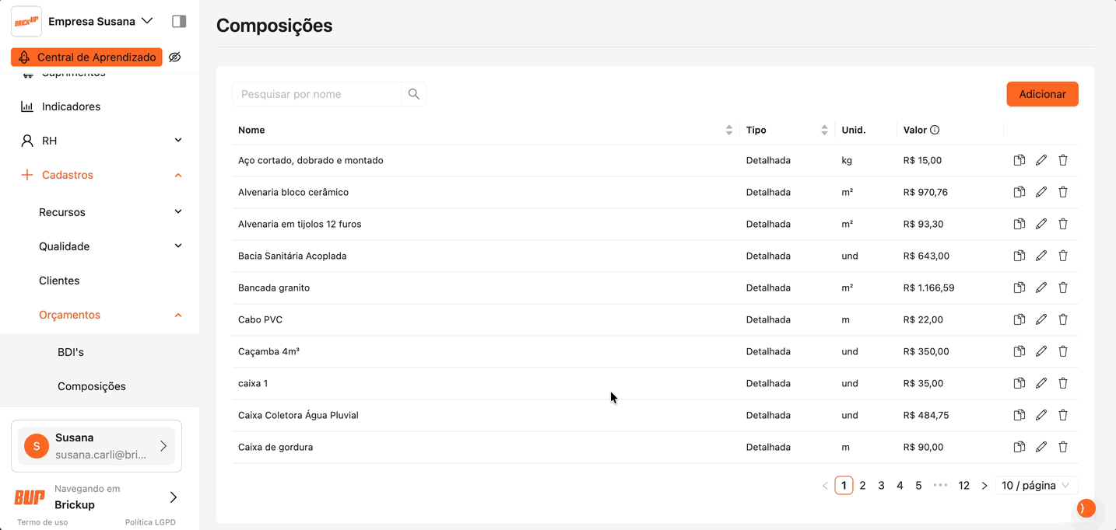
Task: Open Clientes in the sidebar
Action: pyautogui.click(x=59, y=281)
